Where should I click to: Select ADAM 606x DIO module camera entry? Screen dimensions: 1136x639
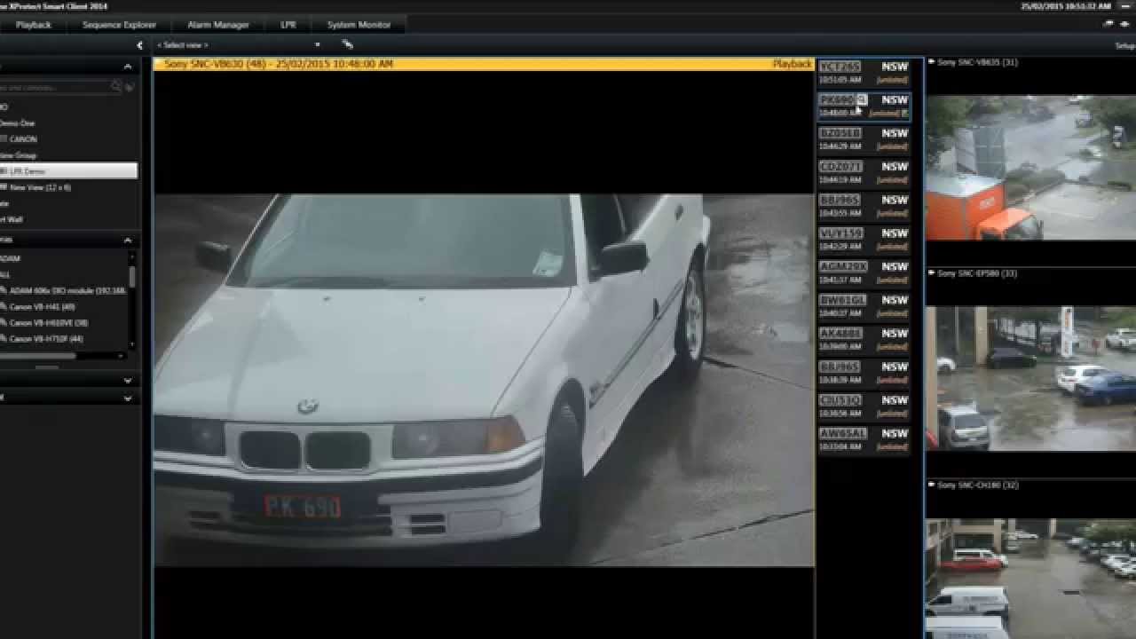[65, 290]
